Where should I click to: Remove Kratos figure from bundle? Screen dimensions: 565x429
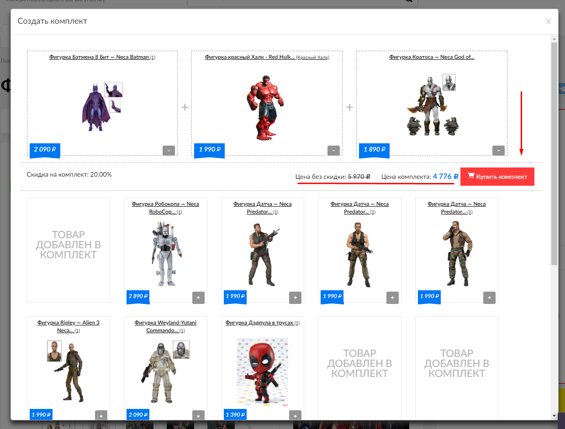tap(498, 150)
